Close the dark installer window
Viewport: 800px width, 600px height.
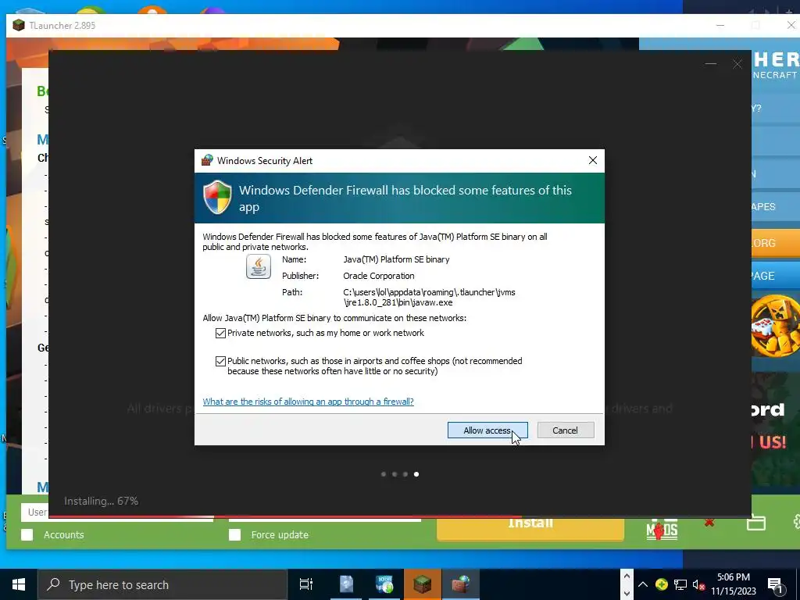(737, 64)
